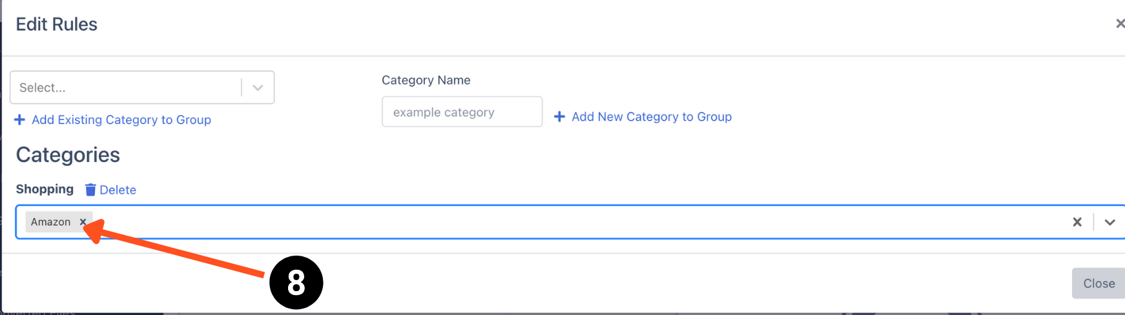The image size is (1125, 315).
Task: Click plus icon for Add Existing Category
Action: 19,120
